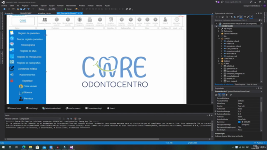Select the Mi perfil ribbon icon

tap(165, 20)
